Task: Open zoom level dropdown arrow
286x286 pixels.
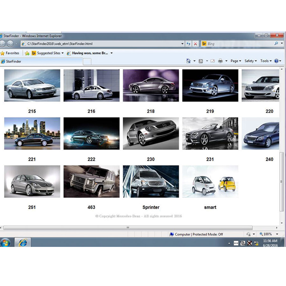Action: [x=277, y=234]
